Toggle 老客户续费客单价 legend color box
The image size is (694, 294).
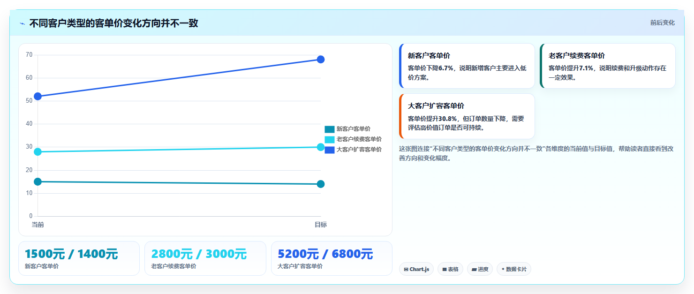[x=330, y=139]
